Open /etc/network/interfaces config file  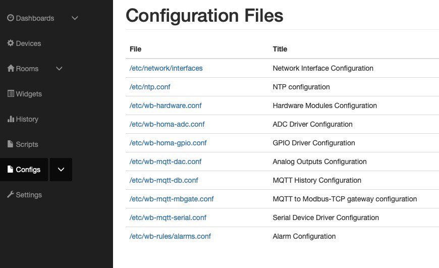coord(166,68)
